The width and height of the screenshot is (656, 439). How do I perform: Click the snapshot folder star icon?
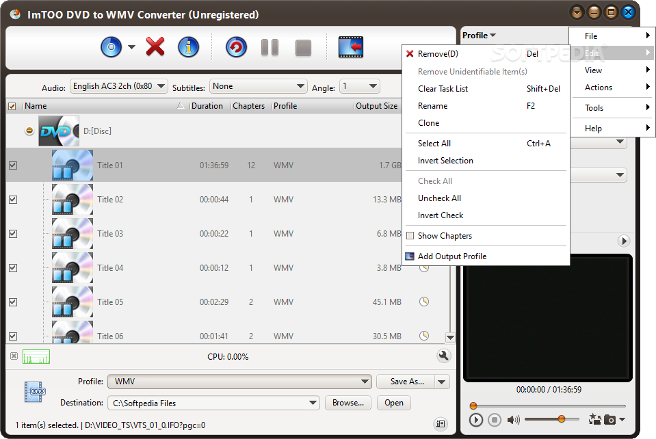[594, 419]
